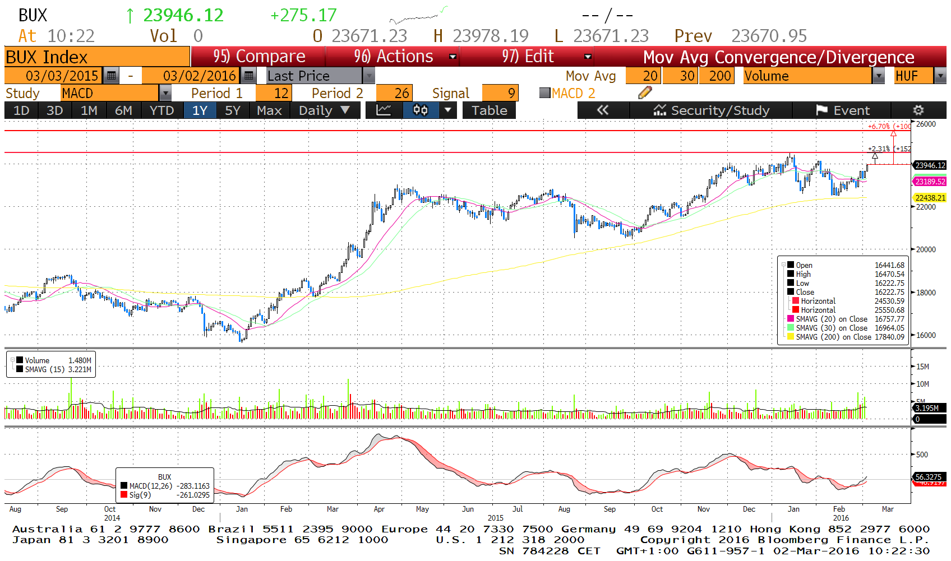The image size is (951, 561).
Task: Open the HUF currency dropdown
Action: tap(940, 76)
